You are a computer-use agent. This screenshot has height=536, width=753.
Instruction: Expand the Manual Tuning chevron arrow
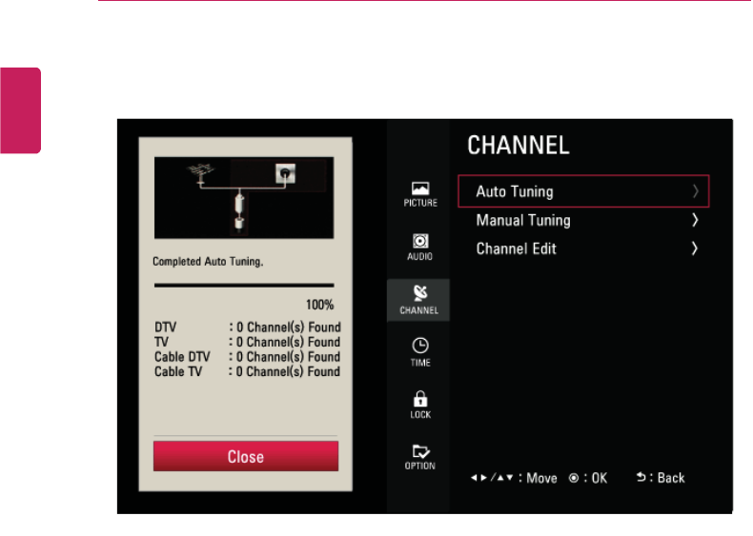point(695,220)
